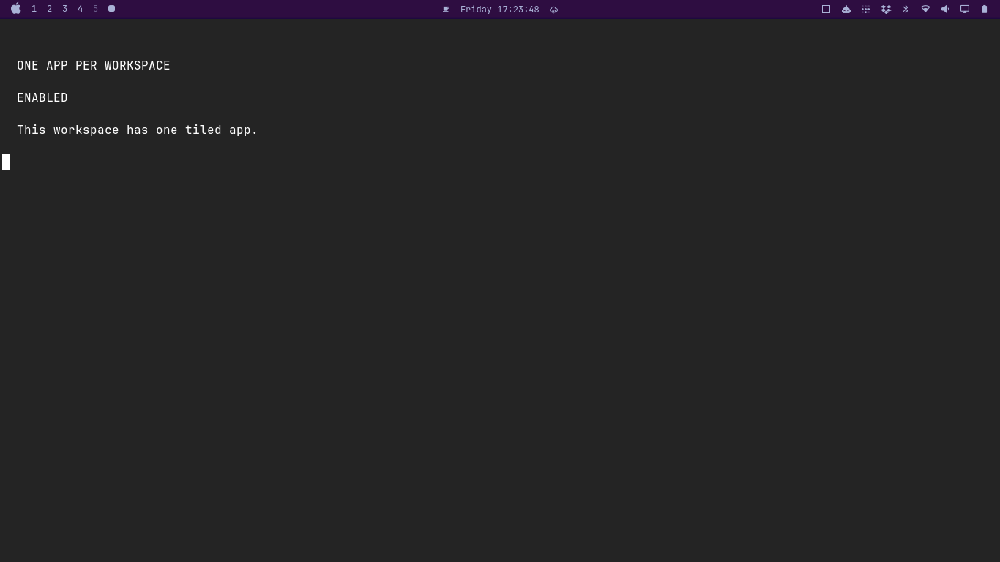Click the Friday 17:23:48 clock
Image resolution: width=1000 pixels, height=562 pixels.
tap(499, 10)
